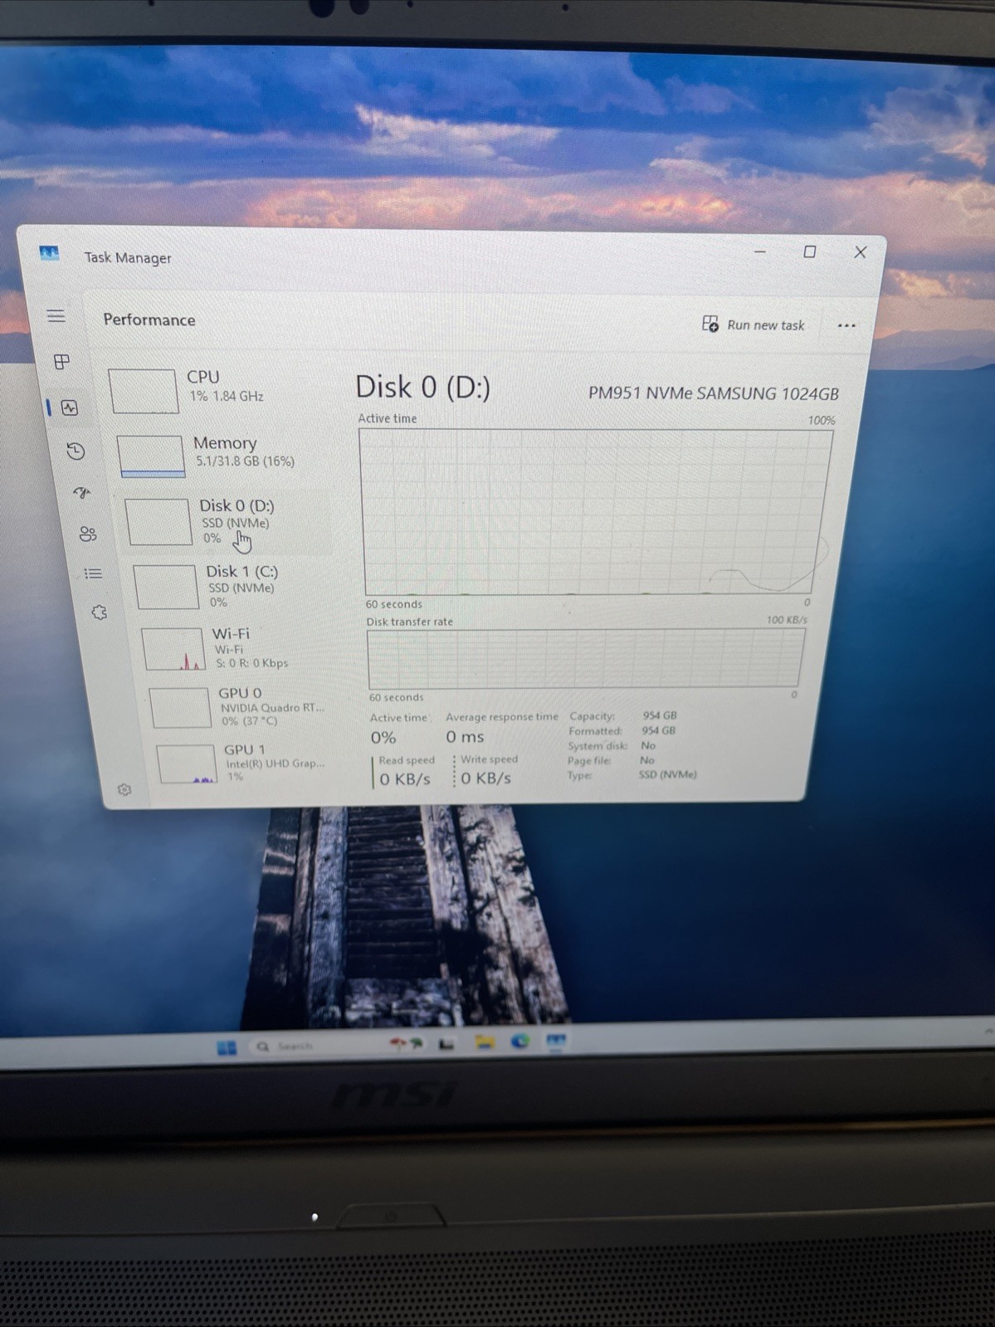Click the Capacity 954 GB value
This screenshot has width=995, height=1327.
[x=660, y=715]
